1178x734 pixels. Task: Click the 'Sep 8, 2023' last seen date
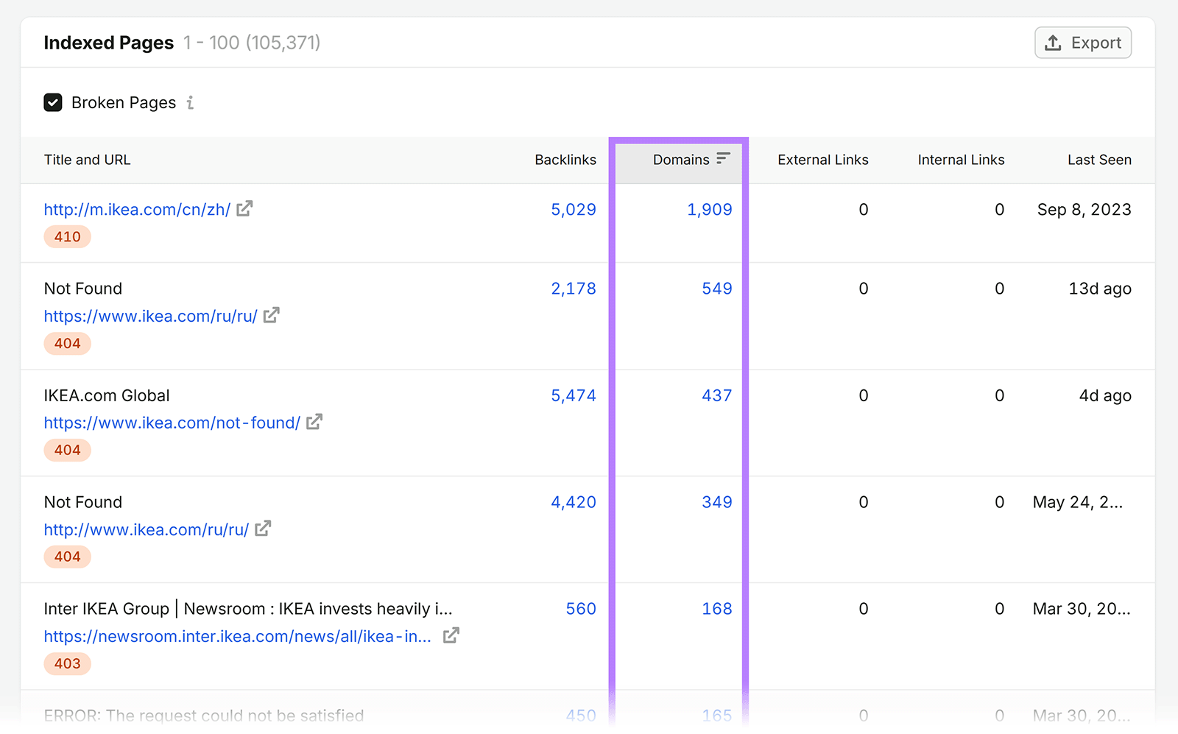click(1084, 210)
